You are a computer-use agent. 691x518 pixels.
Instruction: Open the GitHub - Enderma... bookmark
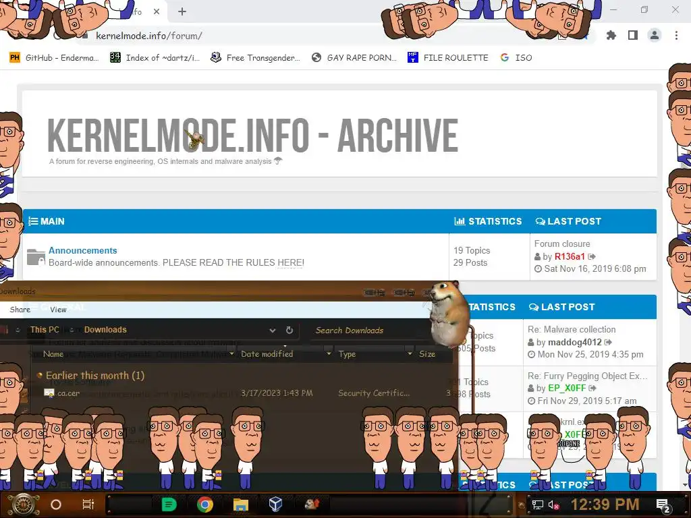pos(54,58)
